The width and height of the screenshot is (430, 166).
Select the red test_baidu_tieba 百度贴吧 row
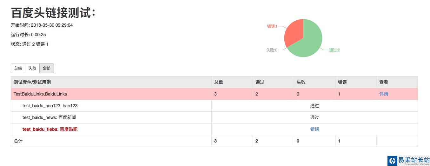click(50, 129)
